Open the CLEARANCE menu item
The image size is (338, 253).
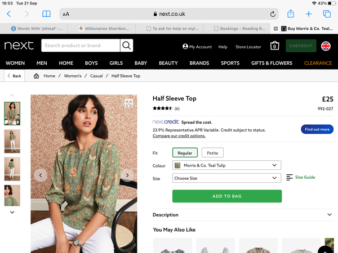tap(318, 63)
